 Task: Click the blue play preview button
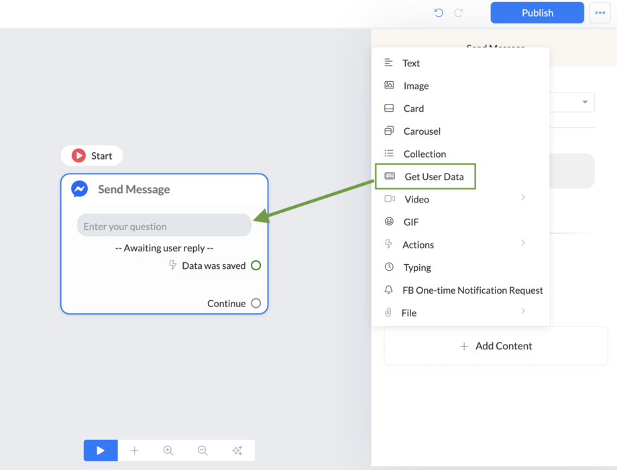point(101,451)
